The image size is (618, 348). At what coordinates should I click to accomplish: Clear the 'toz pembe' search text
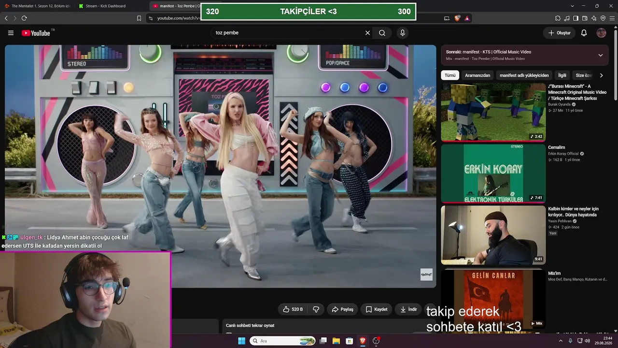(367, 33)
